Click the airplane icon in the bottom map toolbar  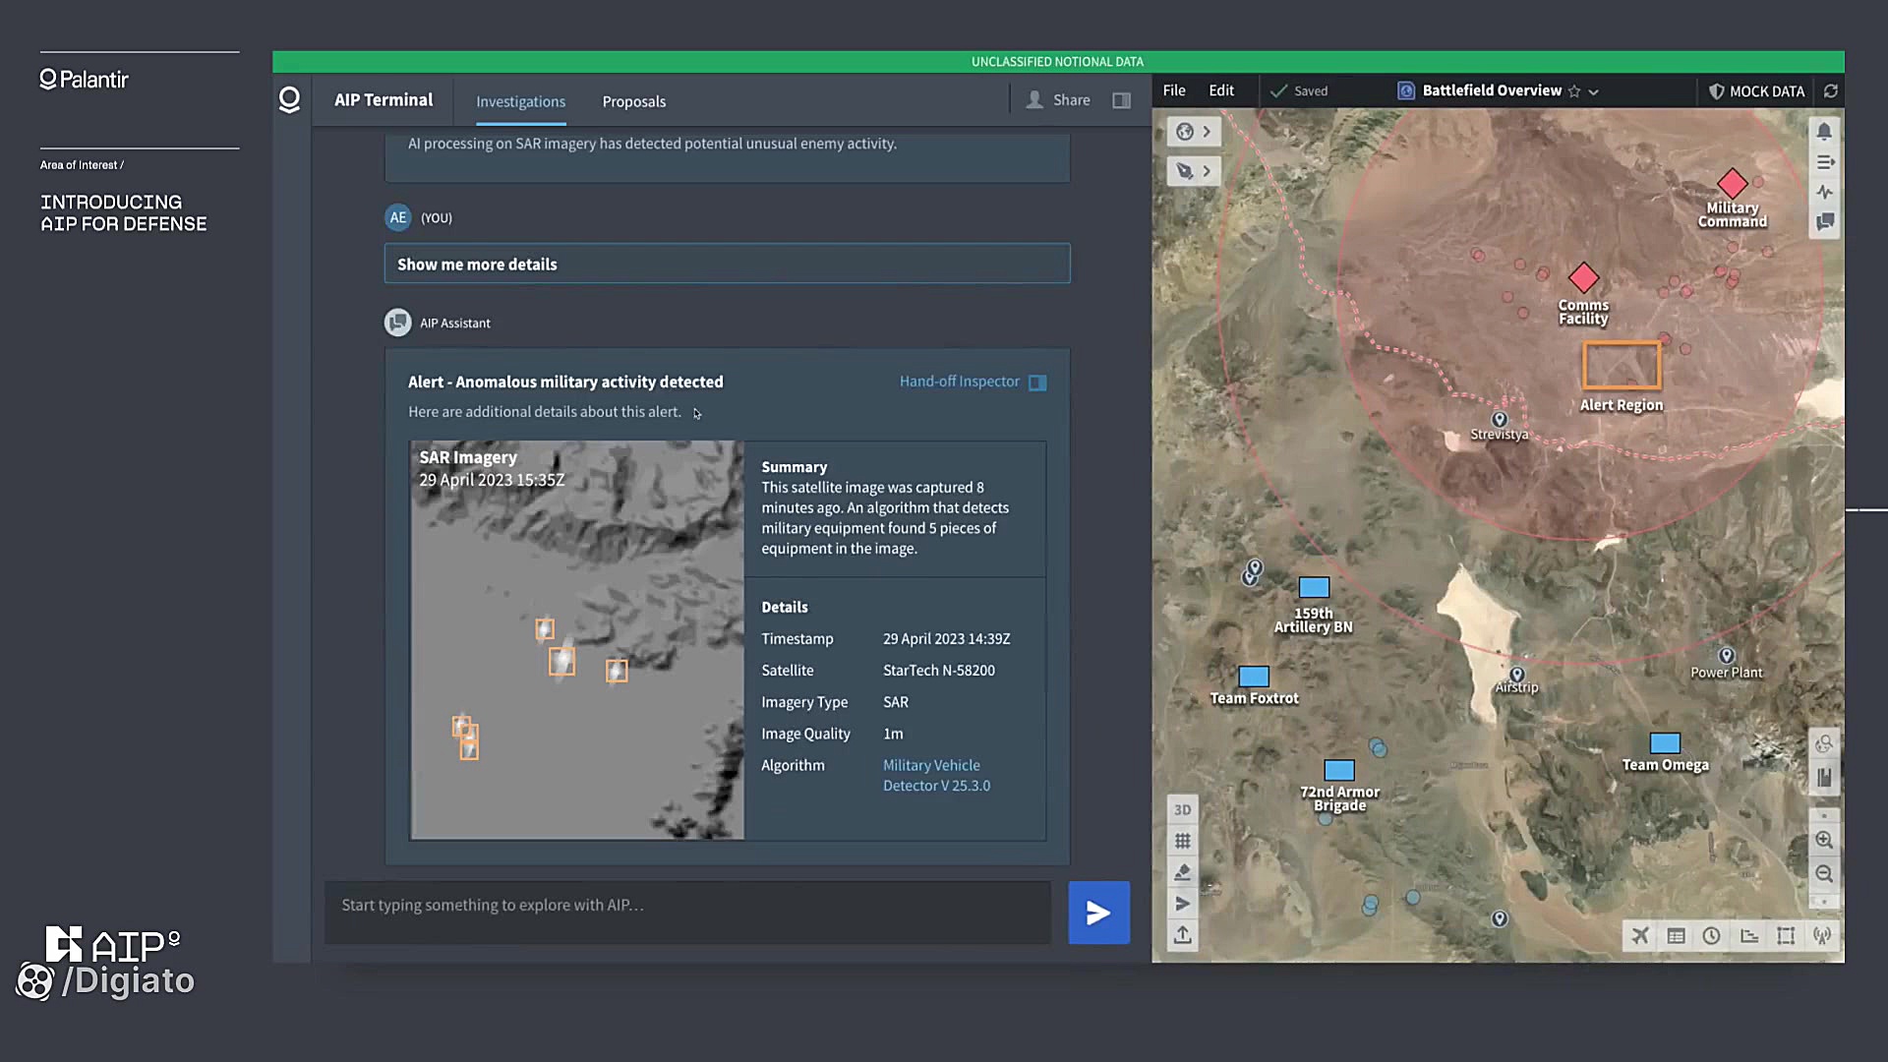coord(1640,935)
